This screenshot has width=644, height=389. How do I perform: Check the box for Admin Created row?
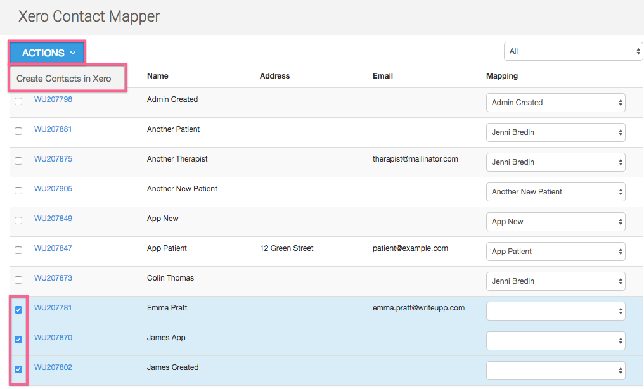(18, 101)
